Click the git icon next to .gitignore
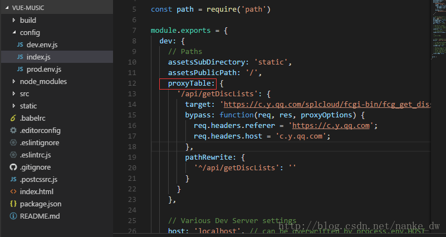This screenshot has height=237, width=446. 13,167
